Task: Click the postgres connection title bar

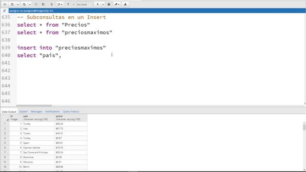Action: [157, 11]
